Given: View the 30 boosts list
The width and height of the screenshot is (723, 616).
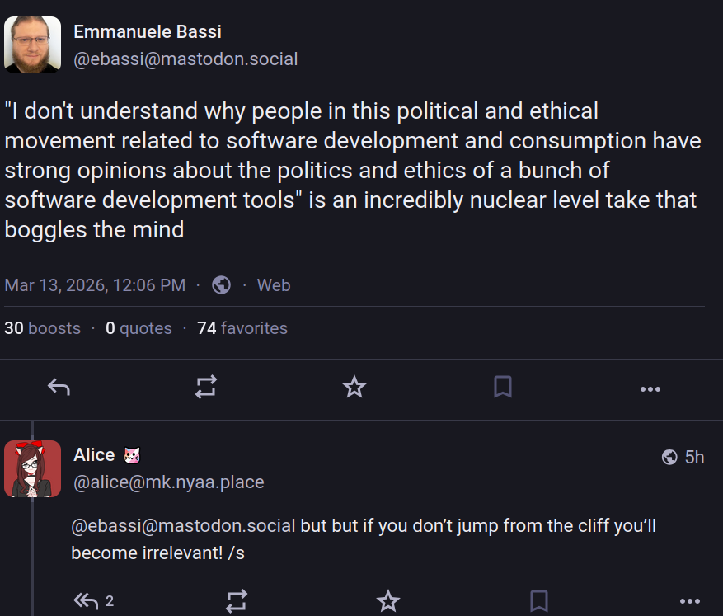Looking at the screenshot, I should click(42, 328).
